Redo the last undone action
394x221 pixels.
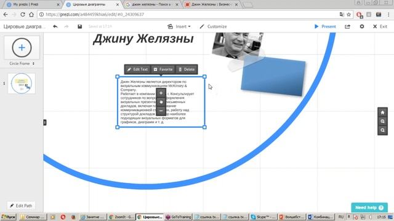point(66,26)
